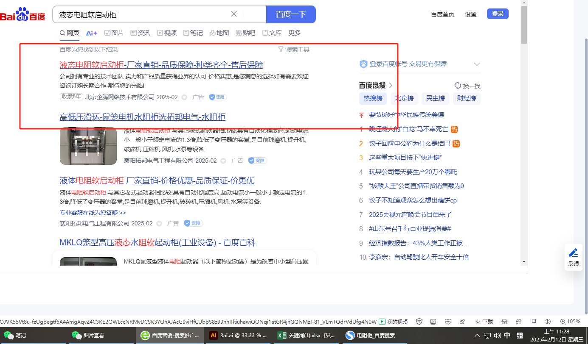
Task: Open the MKLQ 百度百科 result link
Action: coord(157,243)
